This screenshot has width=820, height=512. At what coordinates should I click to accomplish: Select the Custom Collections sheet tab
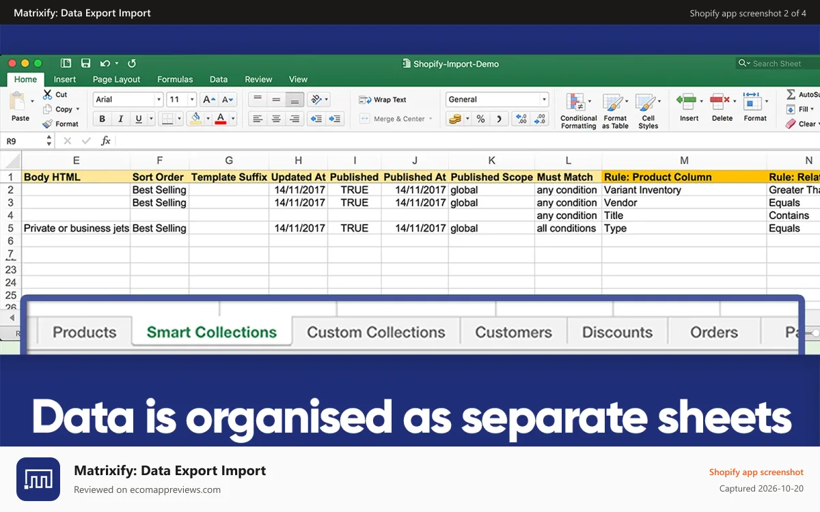tap(376, 332)
